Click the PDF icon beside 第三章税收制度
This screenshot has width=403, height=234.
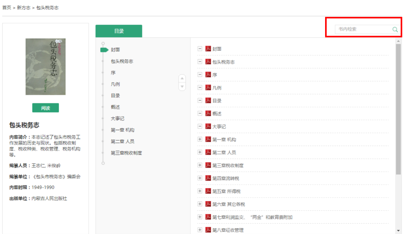(x=208, y=165)
